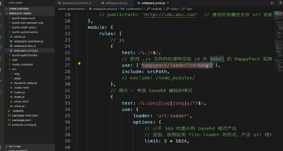Open postcss.config.js in the explorer
The height and width of the screenshot is (151, 283).
click(x=24, y=125)
